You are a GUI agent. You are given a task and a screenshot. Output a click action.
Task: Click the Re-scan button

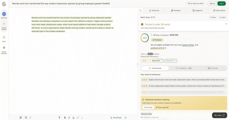click(x=220, y=115)
